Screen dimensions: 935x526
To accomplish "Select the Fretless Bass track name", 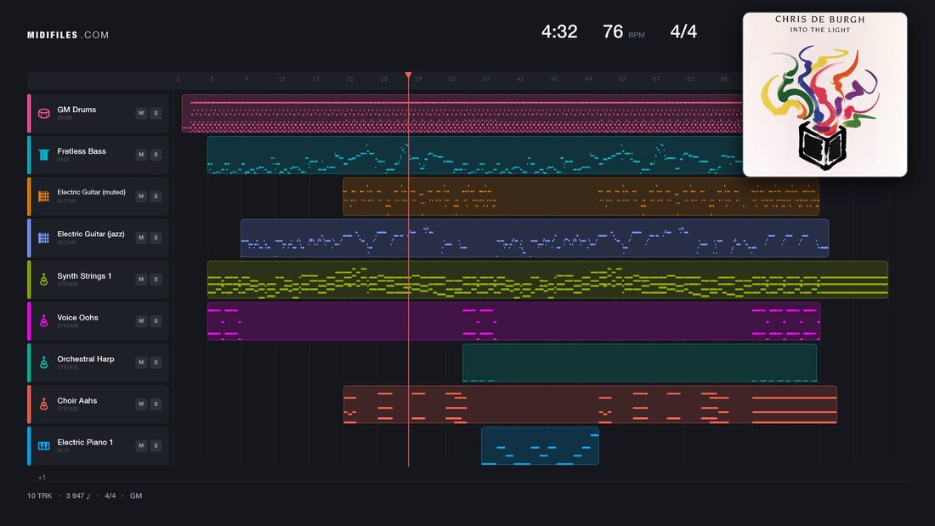I will click(x=82, y=151).
